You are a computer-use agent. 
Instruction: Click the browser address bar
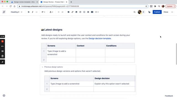tap(83, 6)
